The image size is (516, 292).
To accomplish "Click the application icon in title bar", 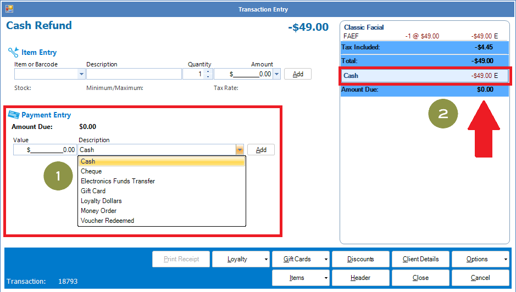I will point(9,9).
